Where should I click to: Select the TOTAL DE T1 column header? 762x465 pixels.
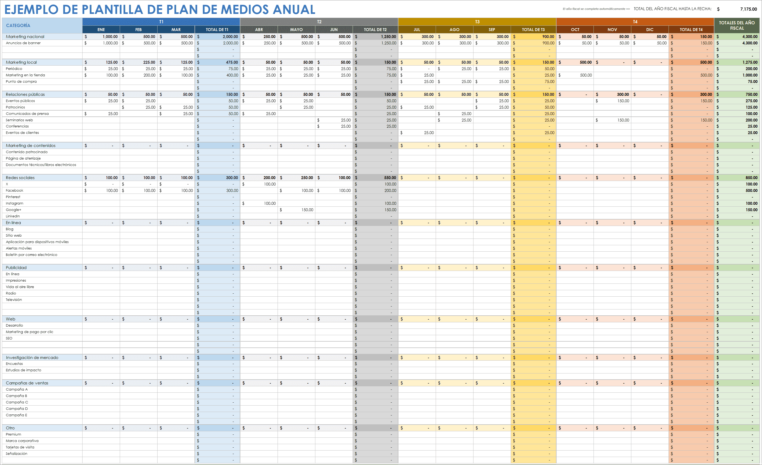[217, 30]
